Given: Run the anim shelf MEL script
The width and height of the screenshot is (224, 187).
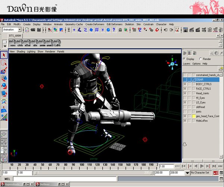Looking at the screenshot, I should point(42,43).
